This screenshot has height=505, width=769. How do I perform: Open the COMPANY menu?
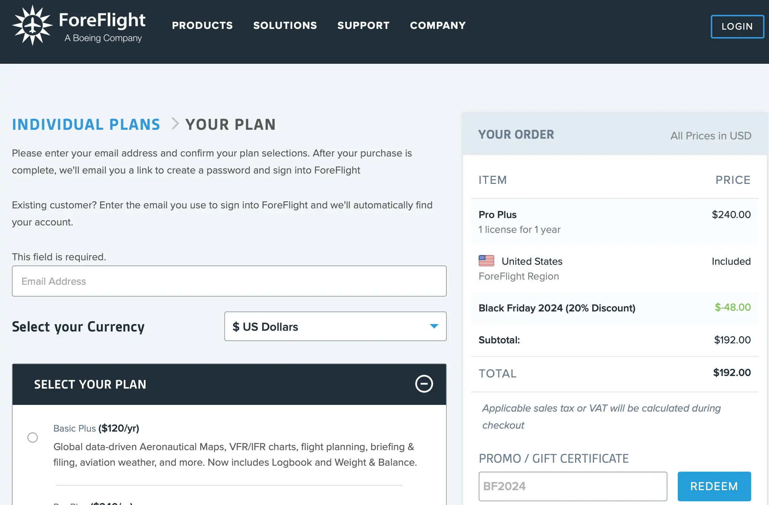[438, 25]
